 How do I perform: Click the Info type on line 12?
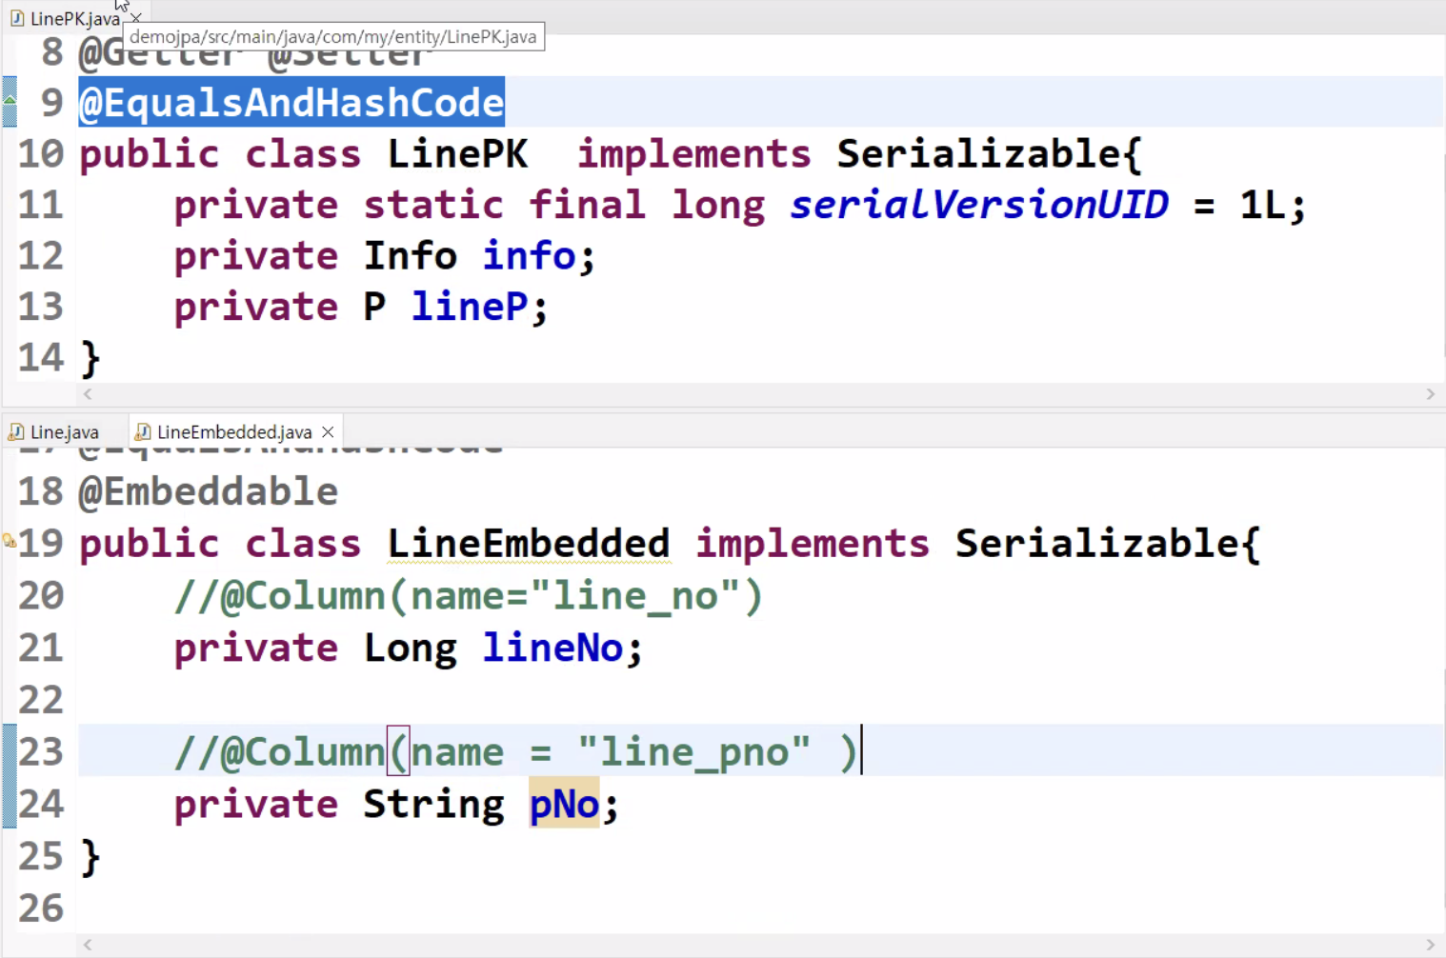[411, 255]
